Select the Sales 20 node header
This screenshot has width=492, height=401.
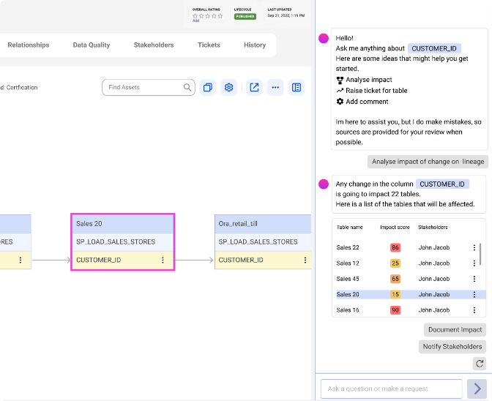tap(123, 223)
